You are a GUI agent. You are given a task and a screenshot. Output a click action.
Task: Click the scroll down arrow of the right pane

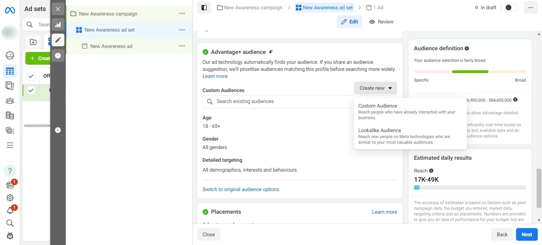539,220
